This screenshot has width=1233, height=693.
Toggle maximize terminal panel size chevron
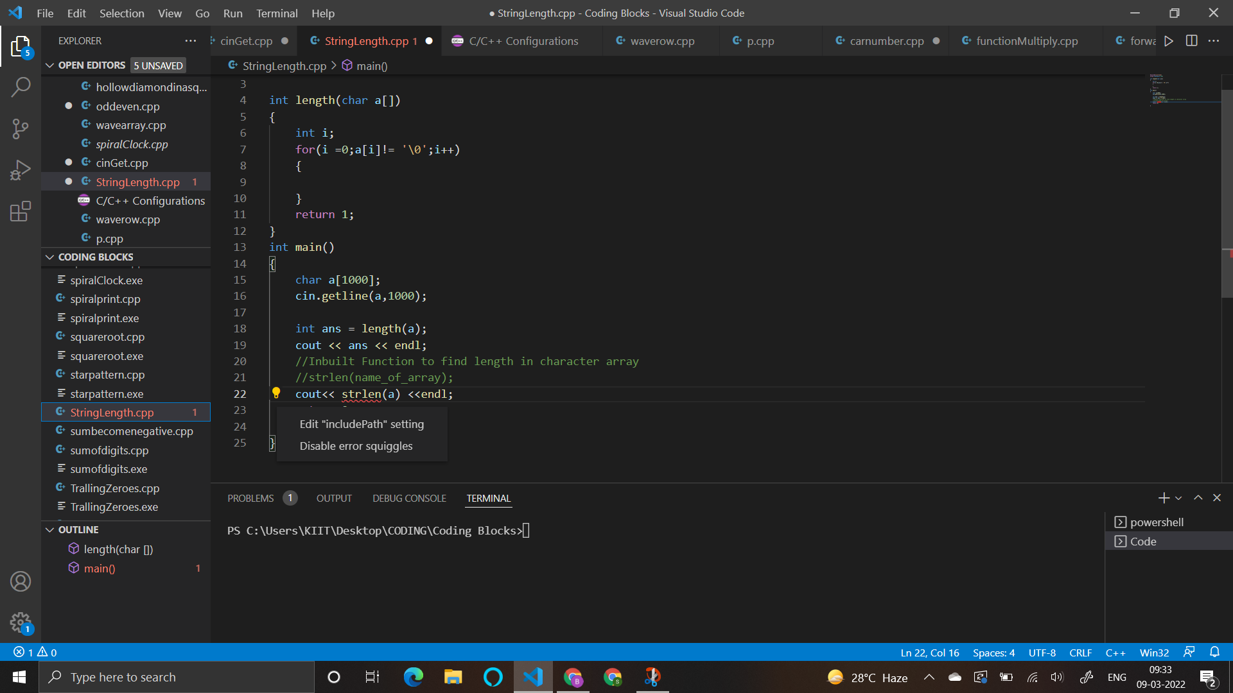click(1198, 498)
